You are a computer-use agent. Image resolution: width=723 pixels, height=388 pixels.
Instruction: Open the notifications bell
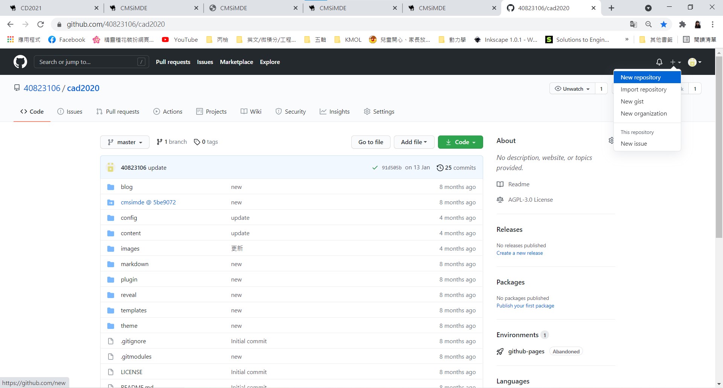[659, 62]
